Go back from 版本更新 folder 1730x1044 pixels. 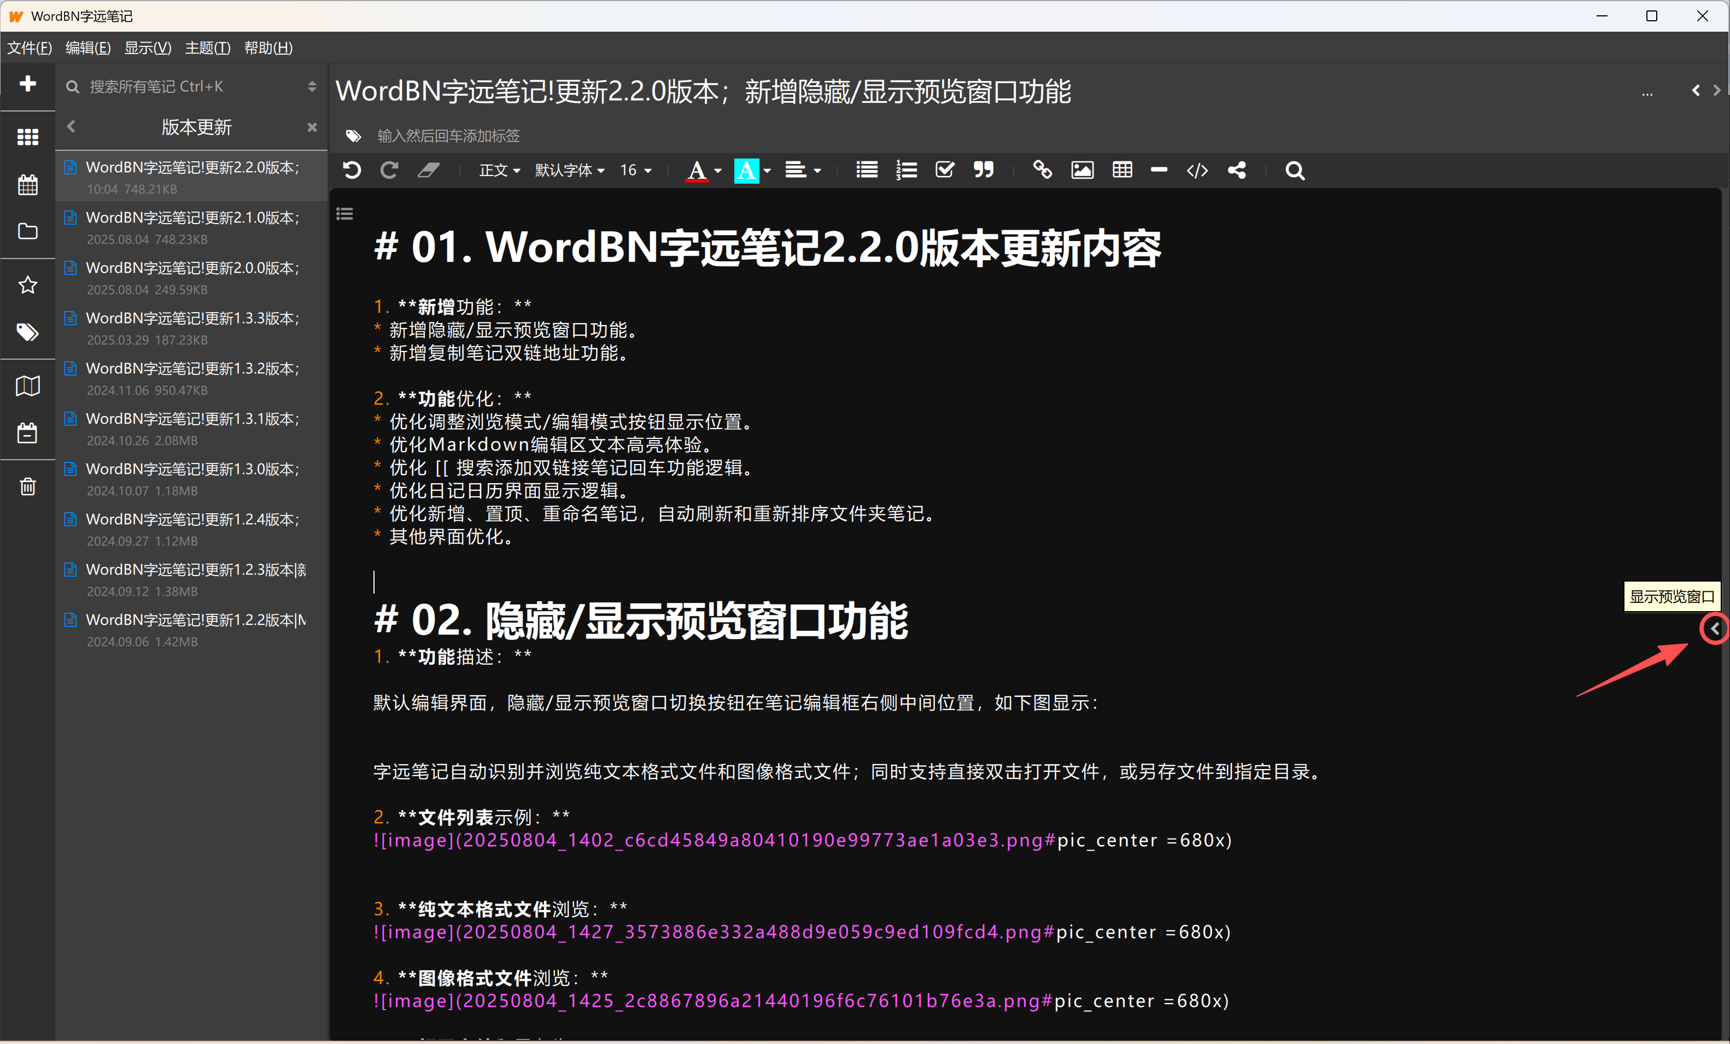point(71,126)
